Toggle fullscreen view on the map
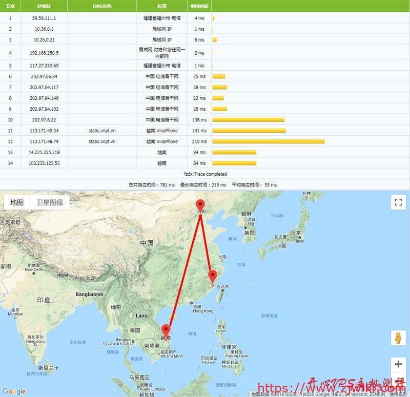The height and width of the screenshot is (397, 410). pyautogui.click(x=398, y=202)
